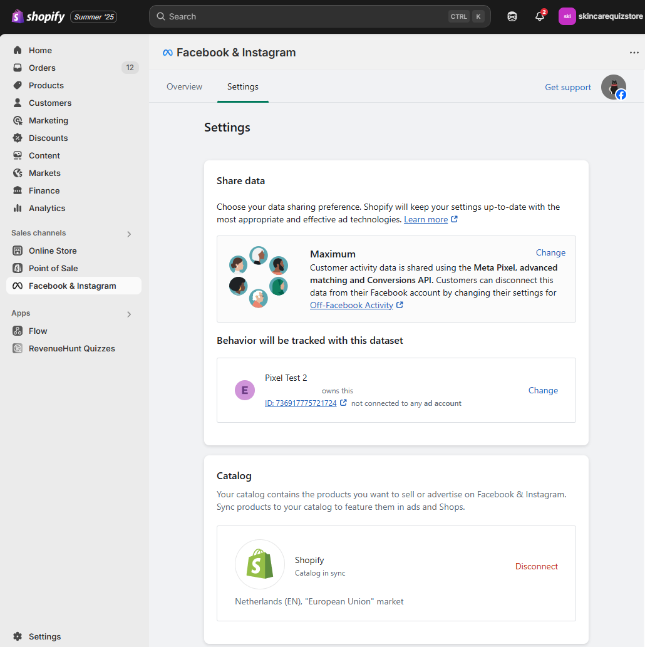Click the Customers person icon
The width and height of the screenshot is (645, 647).
click(x=18, y=103)
